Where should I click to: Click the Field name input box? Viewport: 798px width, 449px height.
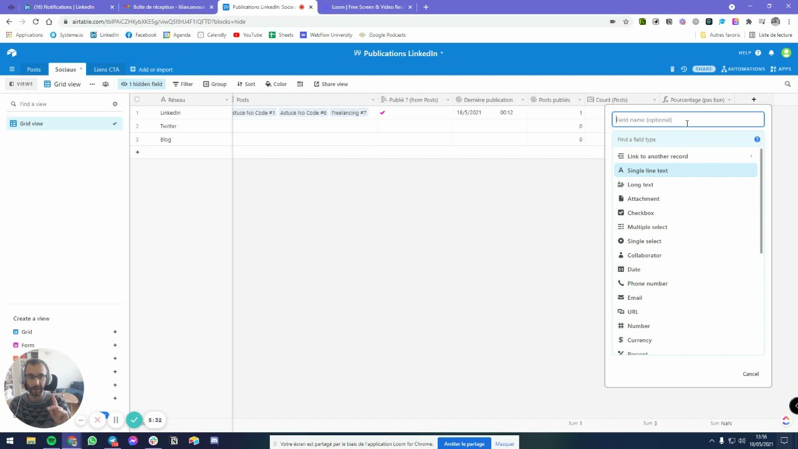pyautogui.click(x=688, y=120)
